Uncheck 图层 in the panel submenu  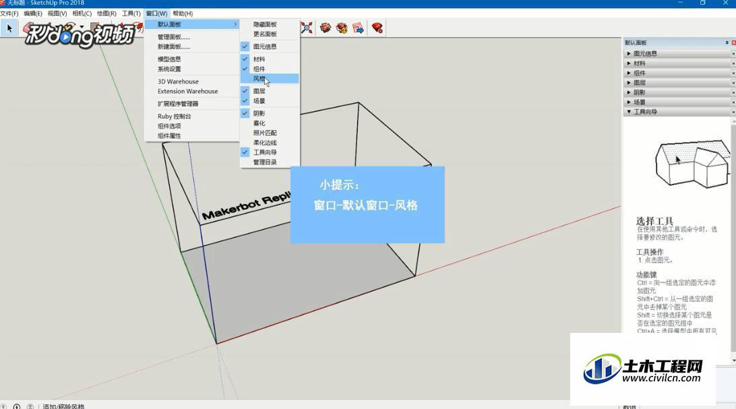pyautogui.click(x=270, y=91)
